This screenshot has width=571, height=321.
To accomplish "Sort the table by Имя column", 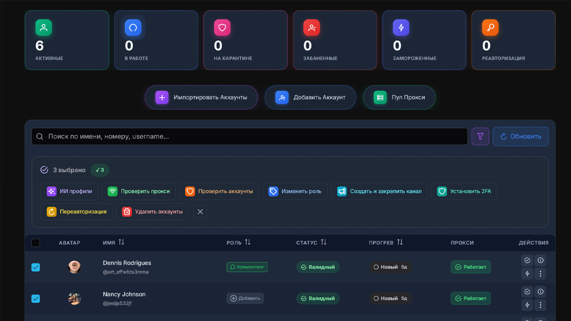I will (114, 243).
